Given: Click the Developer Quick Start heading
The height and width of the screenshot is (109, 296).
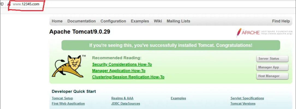Looking at the screenshot, I should [x=74, y=92].
